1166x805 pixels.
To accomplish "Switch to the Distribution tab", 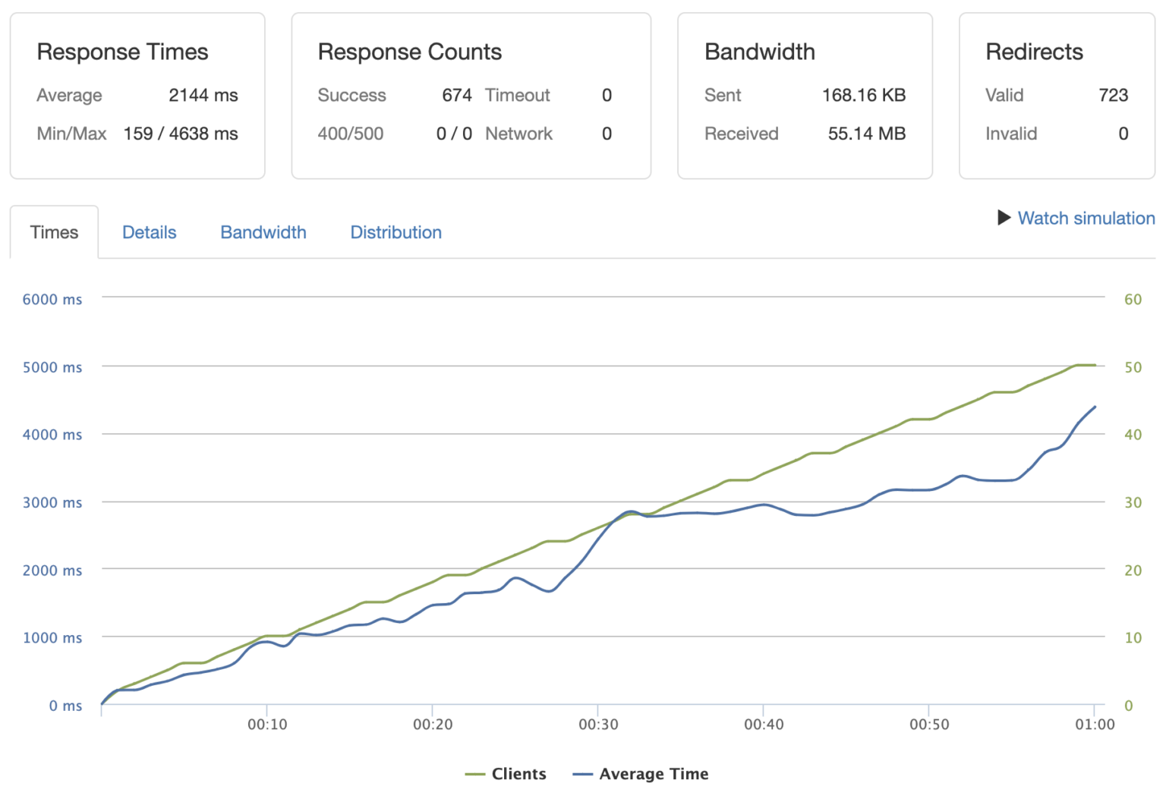I will [x=395, y=232].
